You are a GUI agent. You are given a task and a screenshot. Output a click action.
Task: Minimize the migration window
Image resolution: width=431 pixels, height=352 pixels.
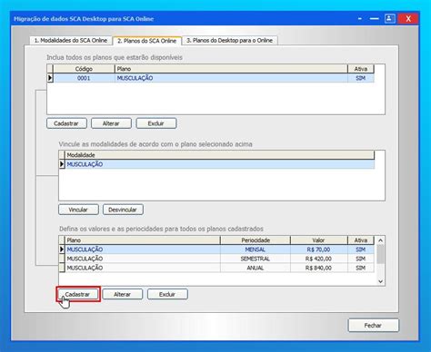(375, 19)
